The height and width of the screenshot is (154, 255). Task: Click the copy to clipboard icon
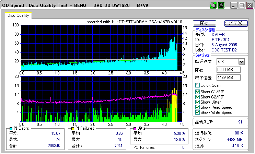213,5
